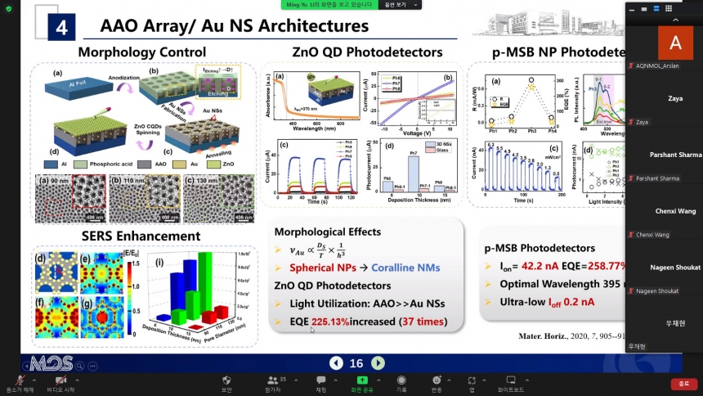Expand the arrow next to 음소거 해제
The width and height of the screenshot is (703, 396).
pos(34,380)
